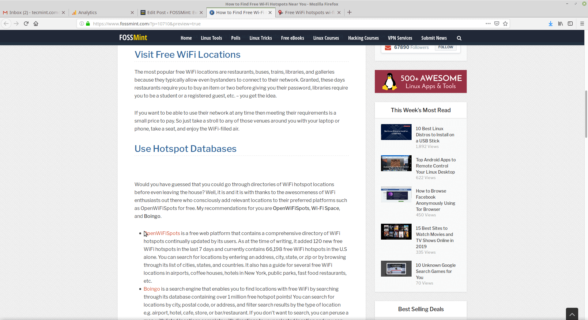Open the Hacking Courses menu item
Screen dimensions: 588x320
(x=364, y=38)
